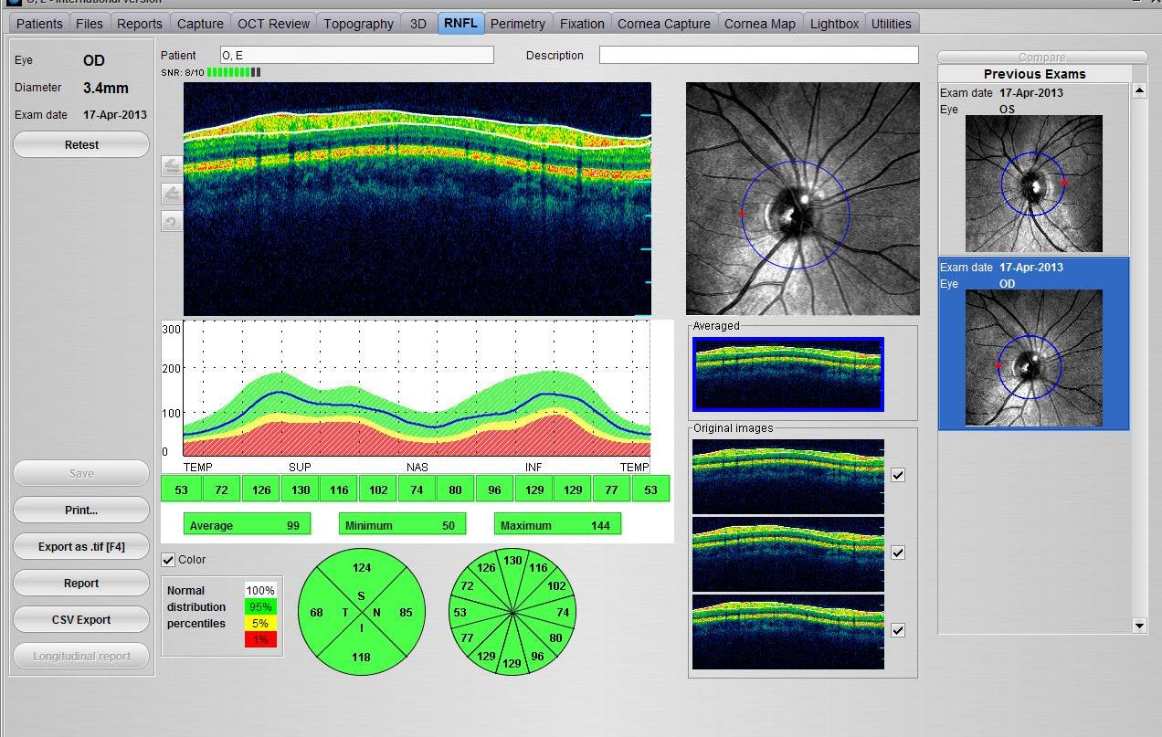Click the Longitudinal report button
Screen dimensions: 1162x737
81,656
